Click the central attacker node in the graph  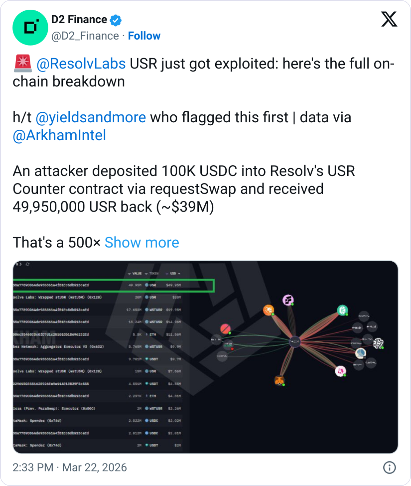296,341
